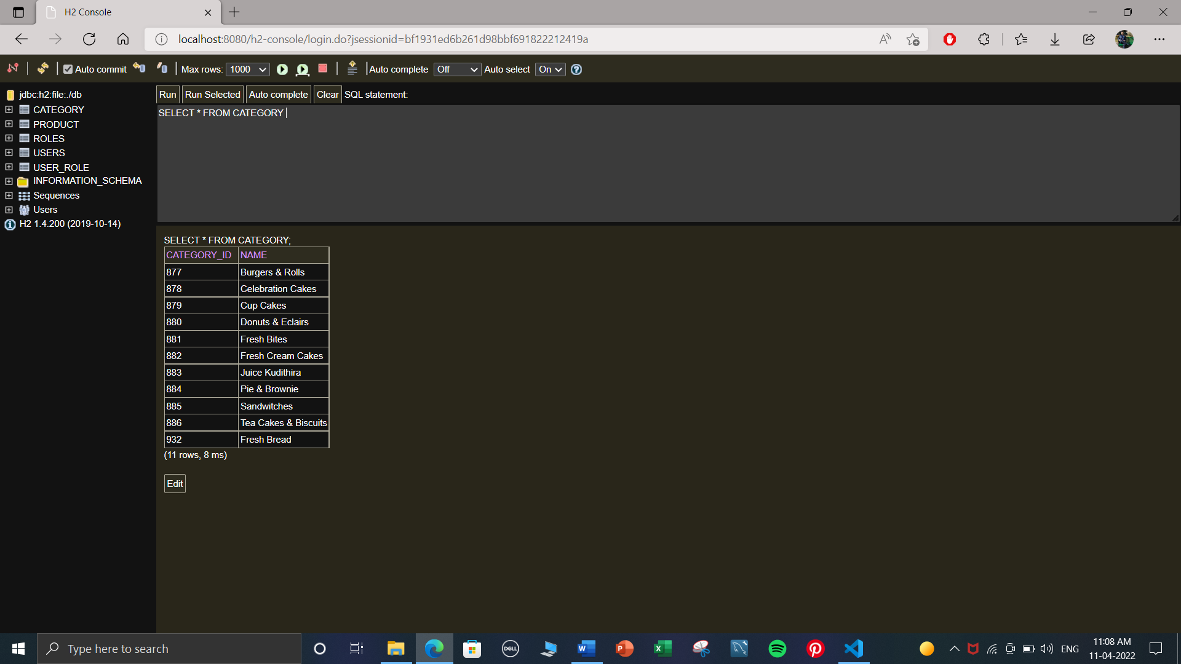Screen dimensions: 1181x664
Task: Open the Max rows dropdown
Action: (248, 69)
